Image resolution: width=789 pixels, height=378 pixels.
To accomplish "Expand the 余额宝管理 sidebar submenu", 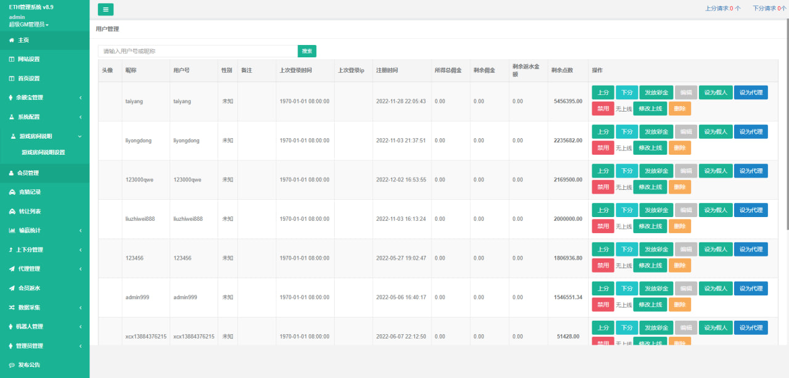I will point(81,97).
